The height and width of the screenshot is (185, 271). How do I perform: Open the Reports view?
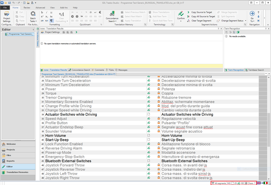click(18, 161)
